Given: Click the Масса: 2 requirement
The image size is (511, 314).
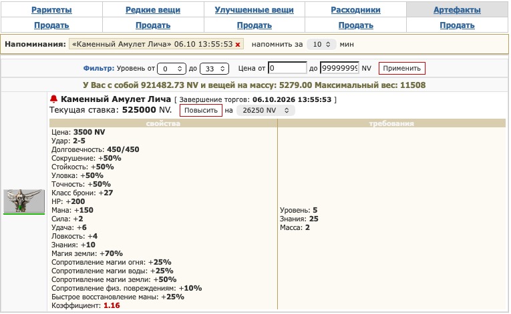Looking at the screenshot, I should pos(295,227).
